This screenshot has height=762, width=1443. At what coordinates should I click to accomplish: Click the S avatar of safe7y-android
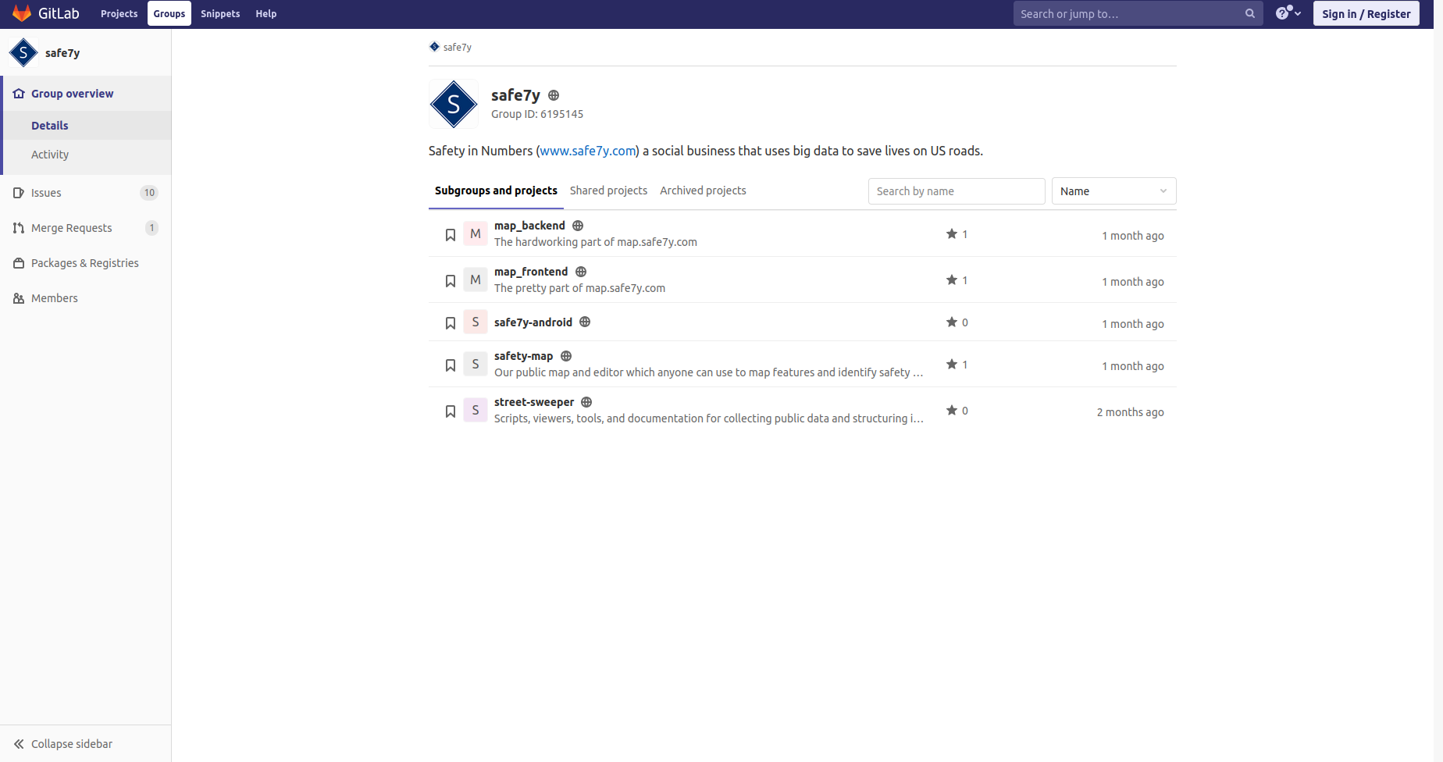click(x=476, y=322)
